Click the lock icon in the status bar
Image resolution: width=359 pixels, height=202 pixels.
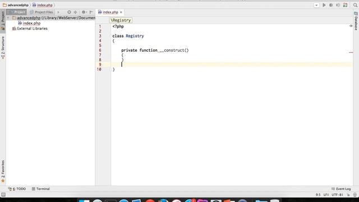tap(348, 195)
